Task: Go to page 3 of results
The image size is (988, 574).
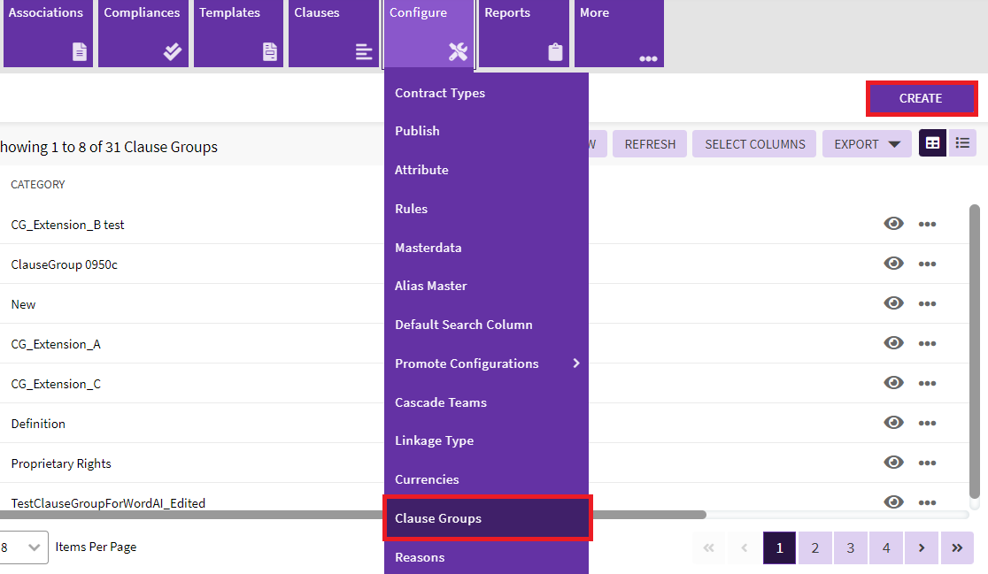Action: [x=850, y=547]
